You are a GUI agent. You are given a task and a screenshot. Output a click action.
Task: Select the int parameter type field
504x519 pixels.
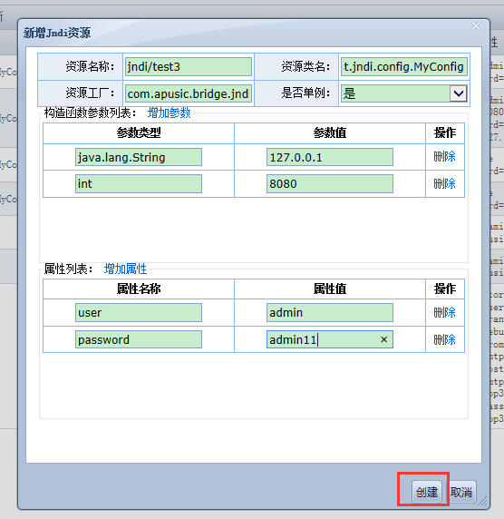click(x=139, y=183)
